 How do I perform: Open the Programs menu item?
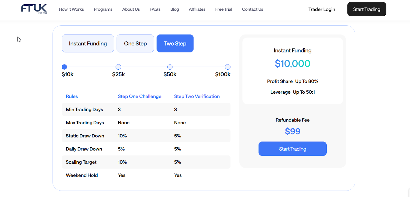103,9
